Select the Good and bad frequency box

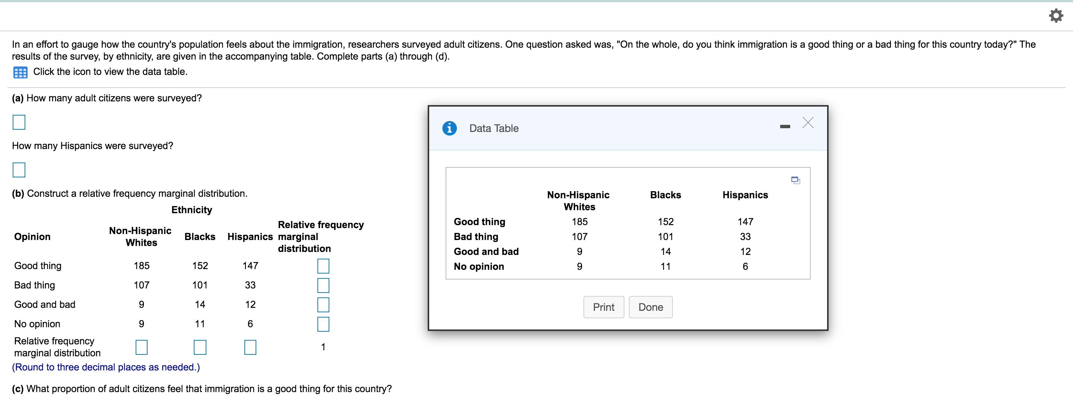pyautogui.click(x=323, y=305)
